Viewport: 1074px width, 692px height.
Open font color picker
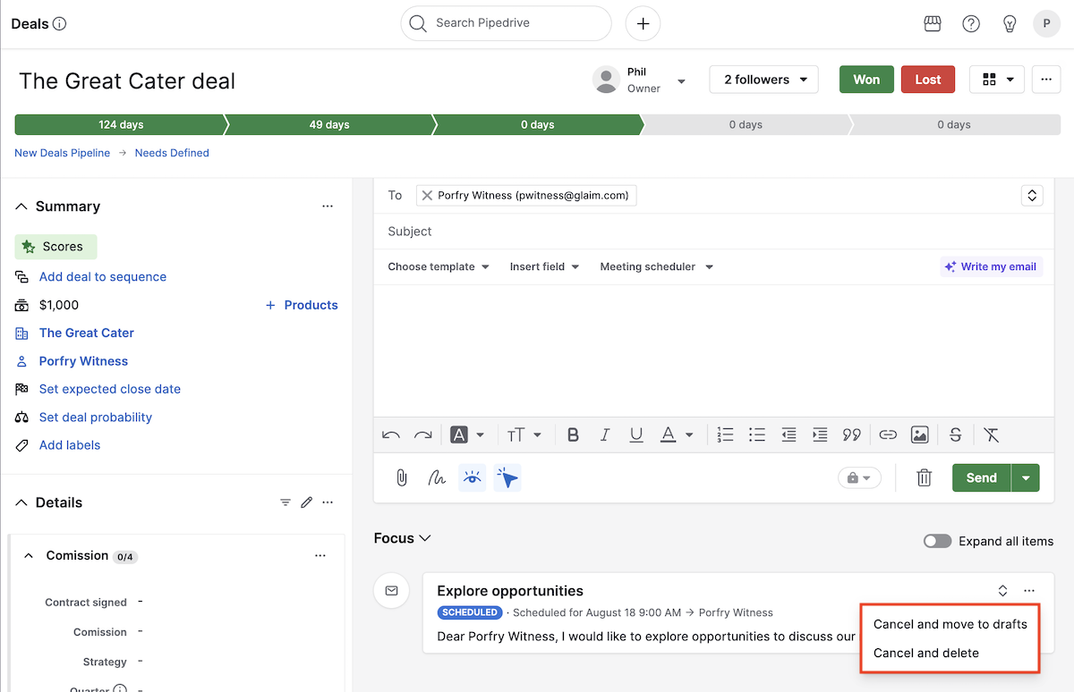(x=677, y=435)
